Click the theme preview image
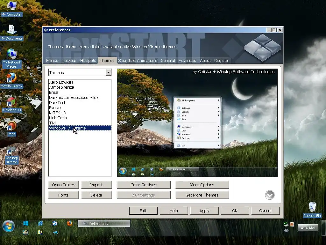This screenshot has height=245, width=326. pyautogui.click(x=197, y=123)
